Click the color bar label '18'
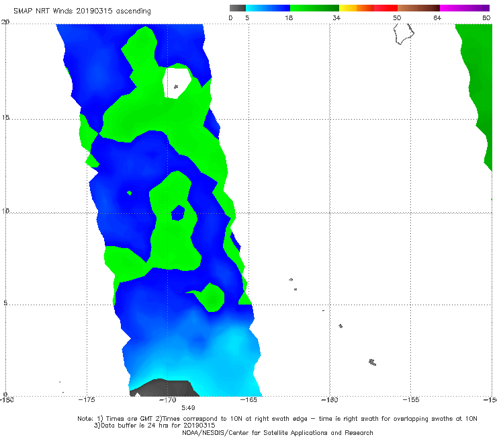 (x=289, y=17)
